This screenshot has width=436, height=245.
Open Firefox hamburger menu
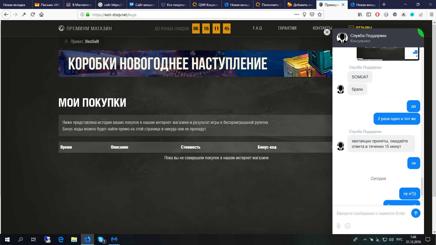pyautogui.click(x=432, y=14)
